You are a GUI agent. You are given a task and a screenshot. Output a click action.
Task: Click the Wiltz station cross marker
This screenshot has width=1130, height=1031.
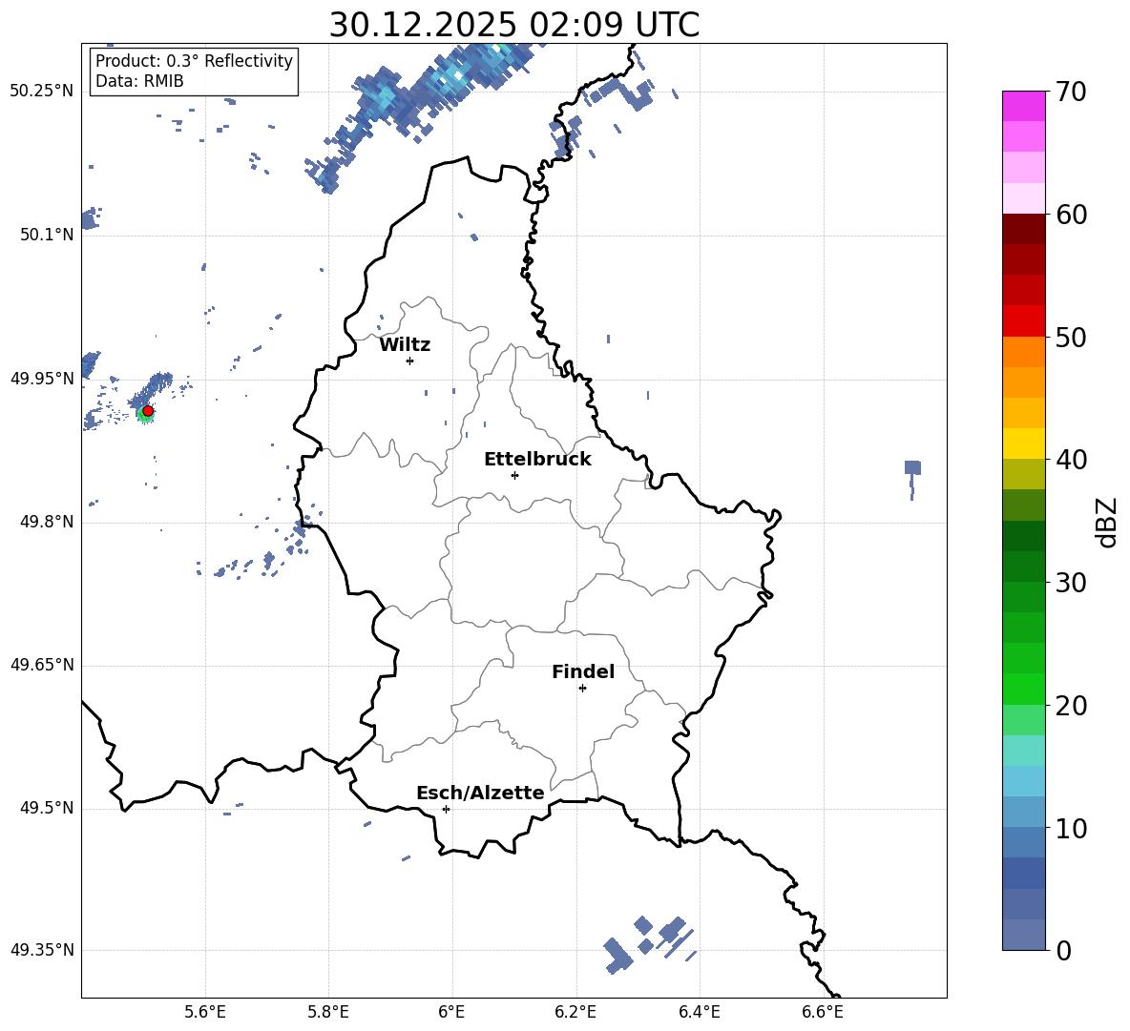410,361
